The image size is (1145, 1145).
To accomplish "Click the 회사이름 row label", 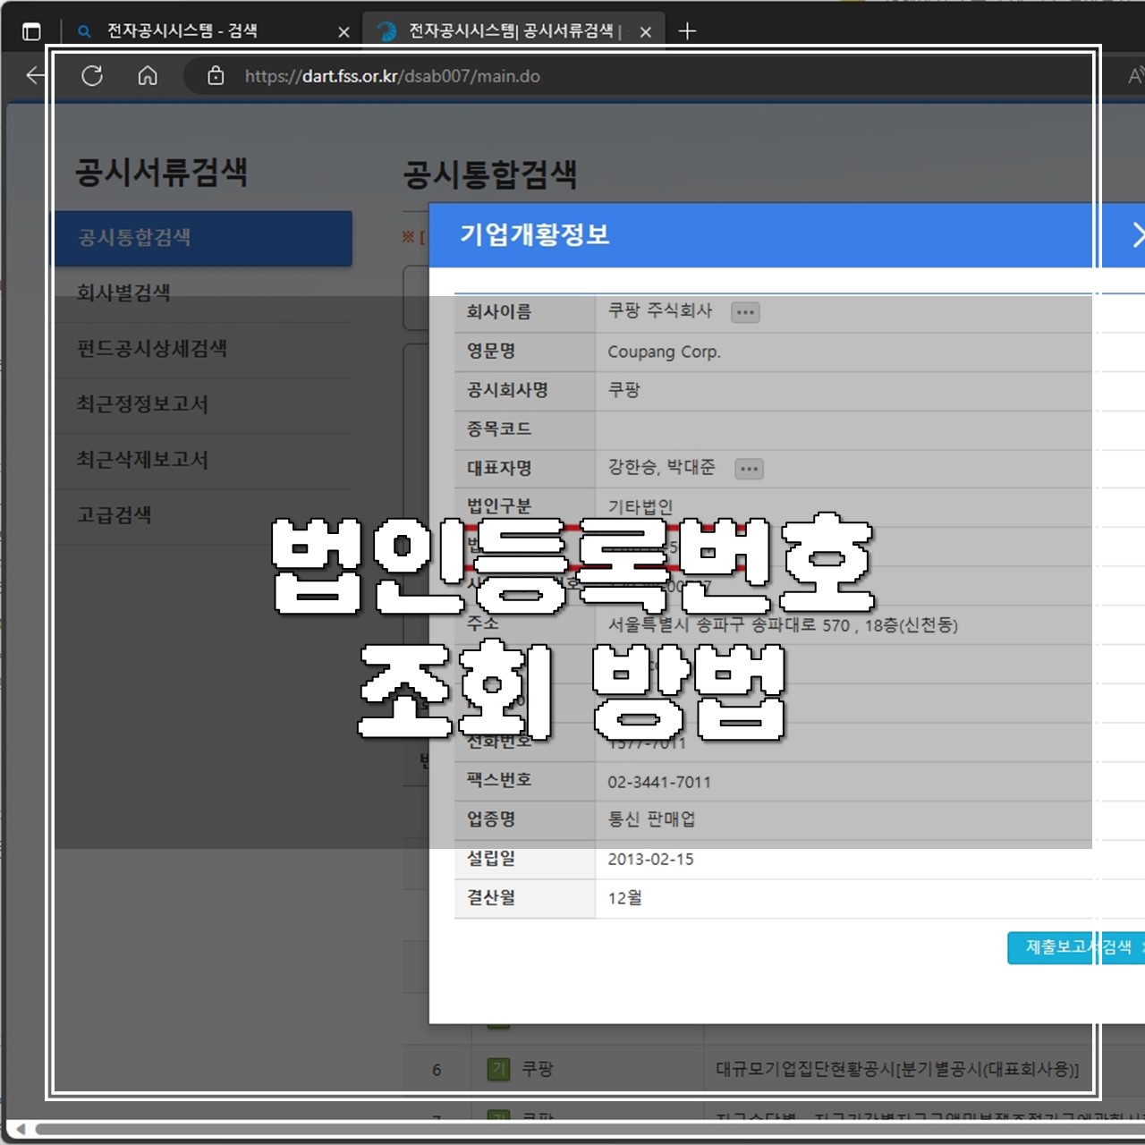I will 499,311.
